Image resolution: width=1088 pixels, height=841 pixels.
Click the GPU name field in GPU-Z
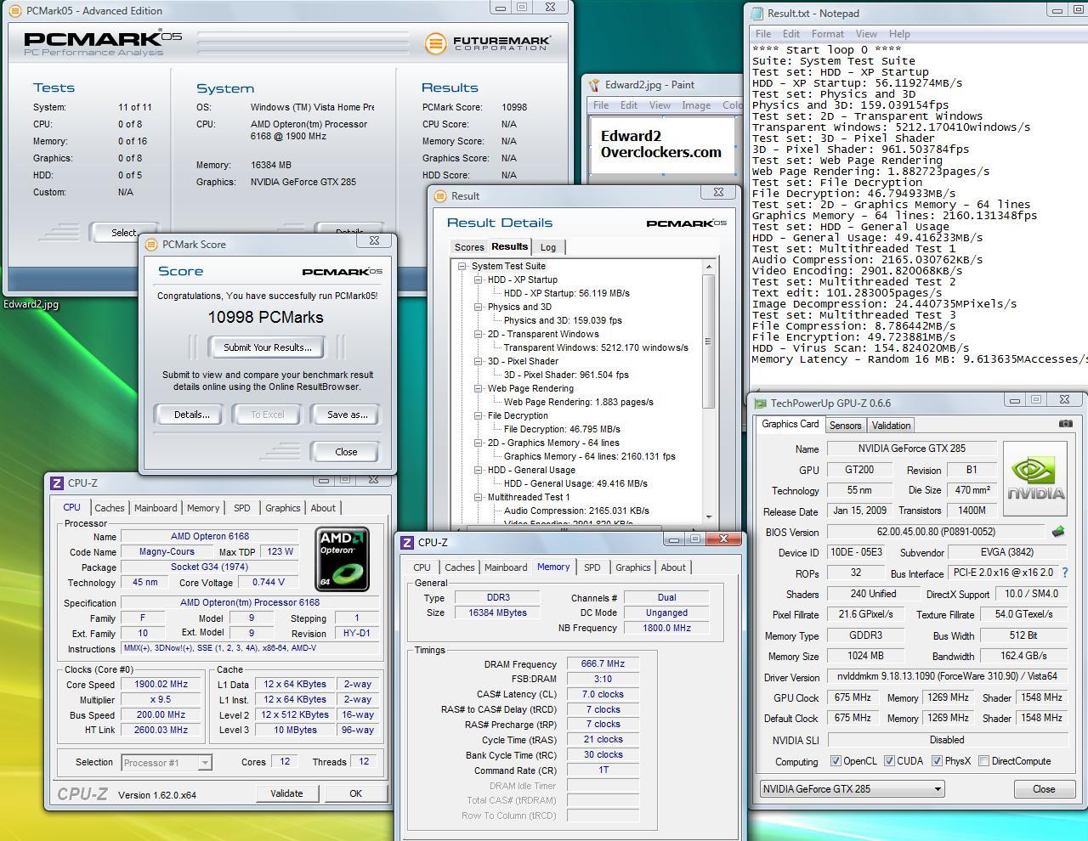(910, 449)
